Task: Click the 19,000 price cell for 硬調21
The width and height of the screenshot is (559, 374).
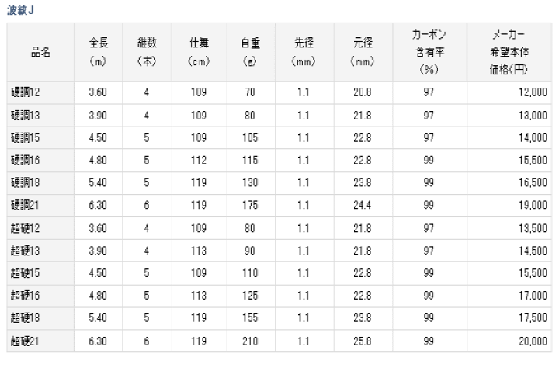Action: tap(509, 205)
